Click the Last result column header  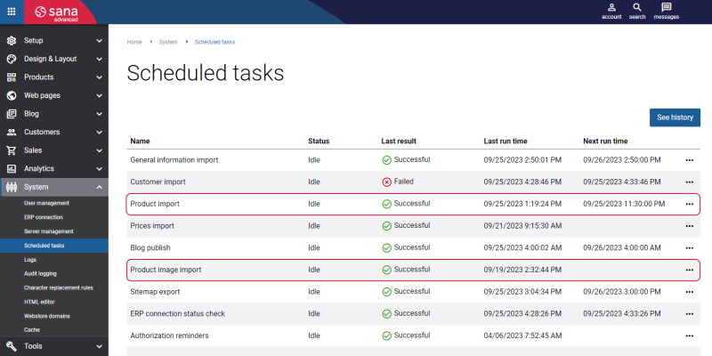(x=399, y=142)
